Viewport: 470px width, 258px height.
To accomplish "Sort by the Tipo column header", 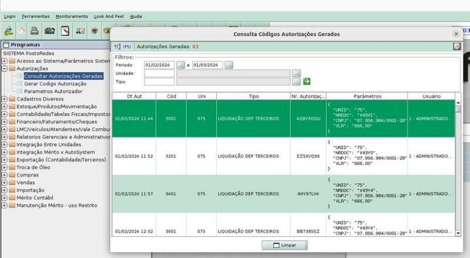I will tap(253, 96).
